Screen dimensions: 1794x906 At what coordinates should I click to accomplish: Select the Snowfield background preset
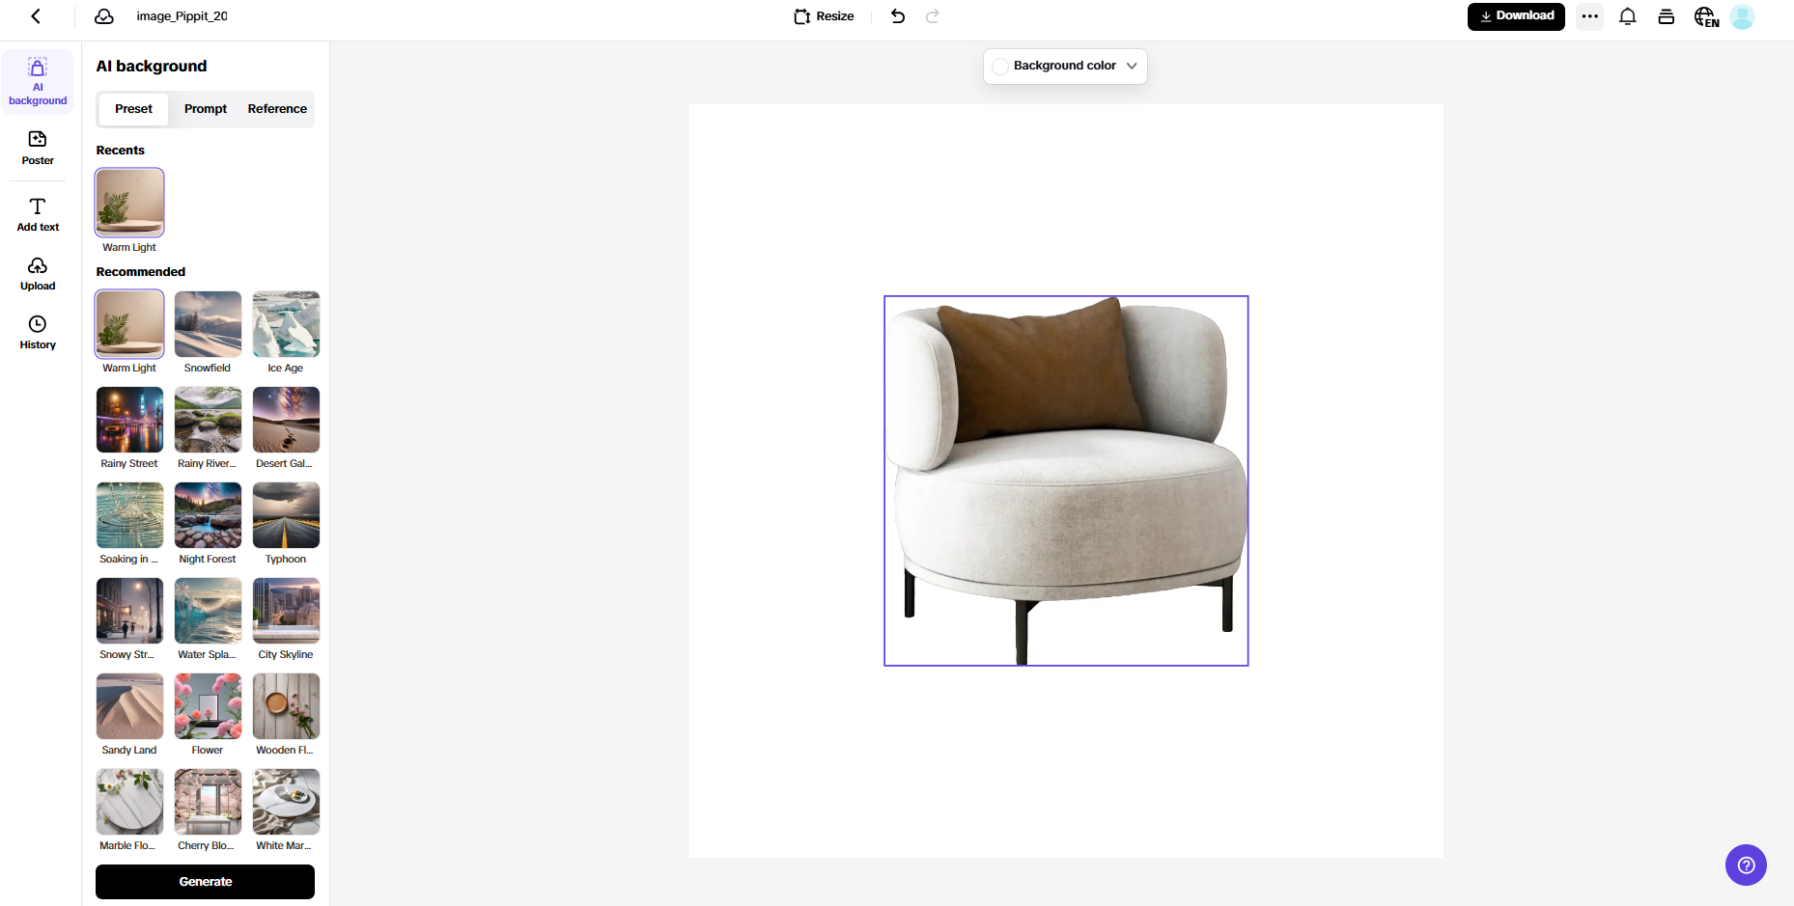208,324
